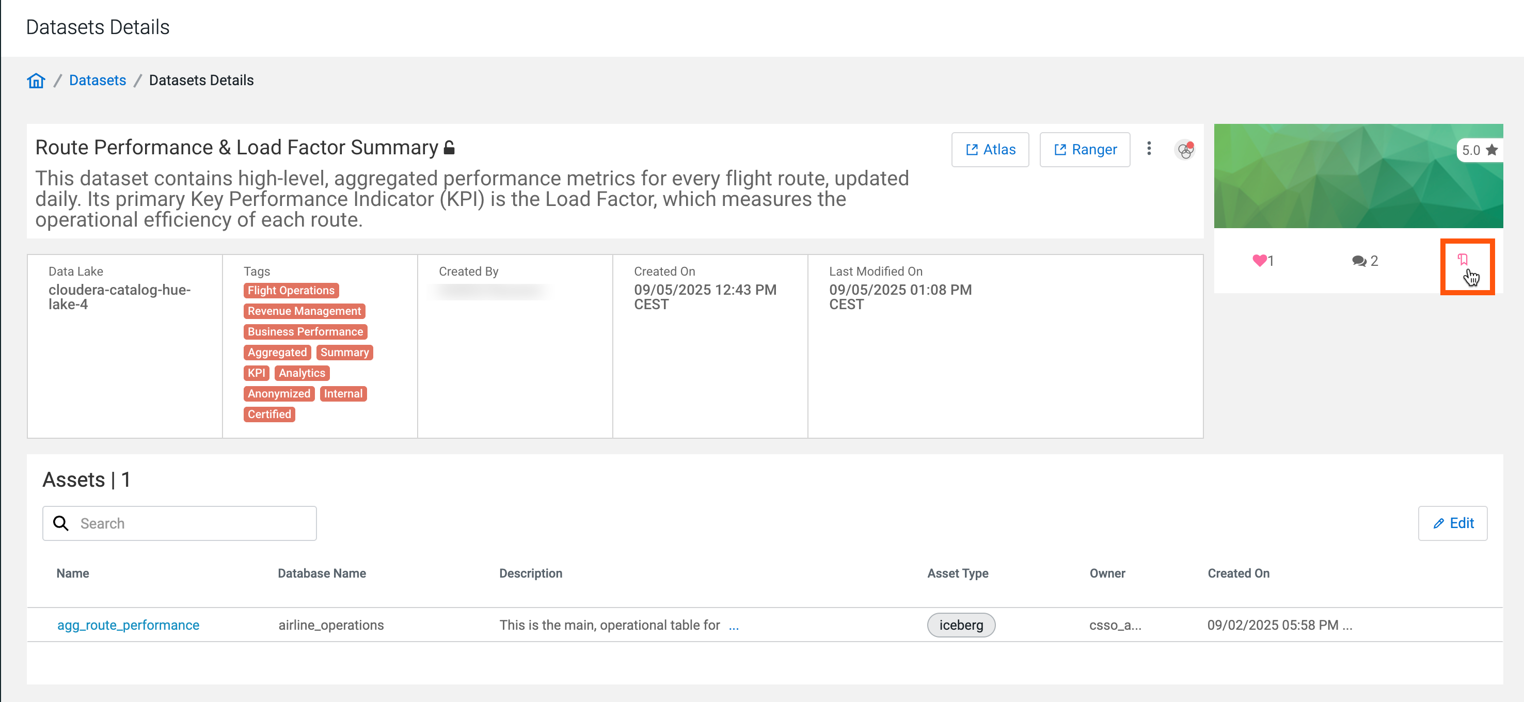Toggle the bookmark icon
The width and height of the screenshot is (1524, 702).
pos(1462,260)
